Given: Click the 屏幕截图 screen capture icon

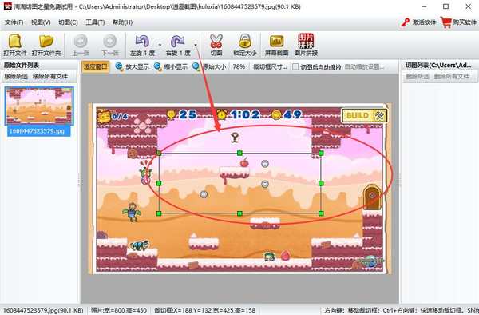Looking at the screenshot, I should 276,41.
